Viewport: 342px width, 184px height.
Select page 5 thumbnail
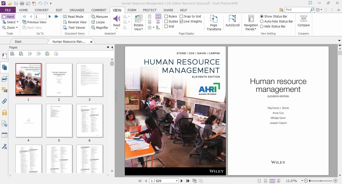click(59, 120)
